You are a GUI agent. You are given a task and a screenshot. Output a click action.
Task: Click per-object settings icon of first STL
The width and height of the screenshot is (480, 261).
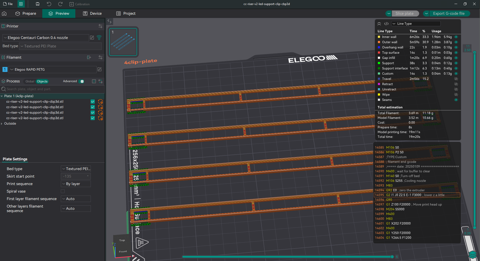click(100, 102)
